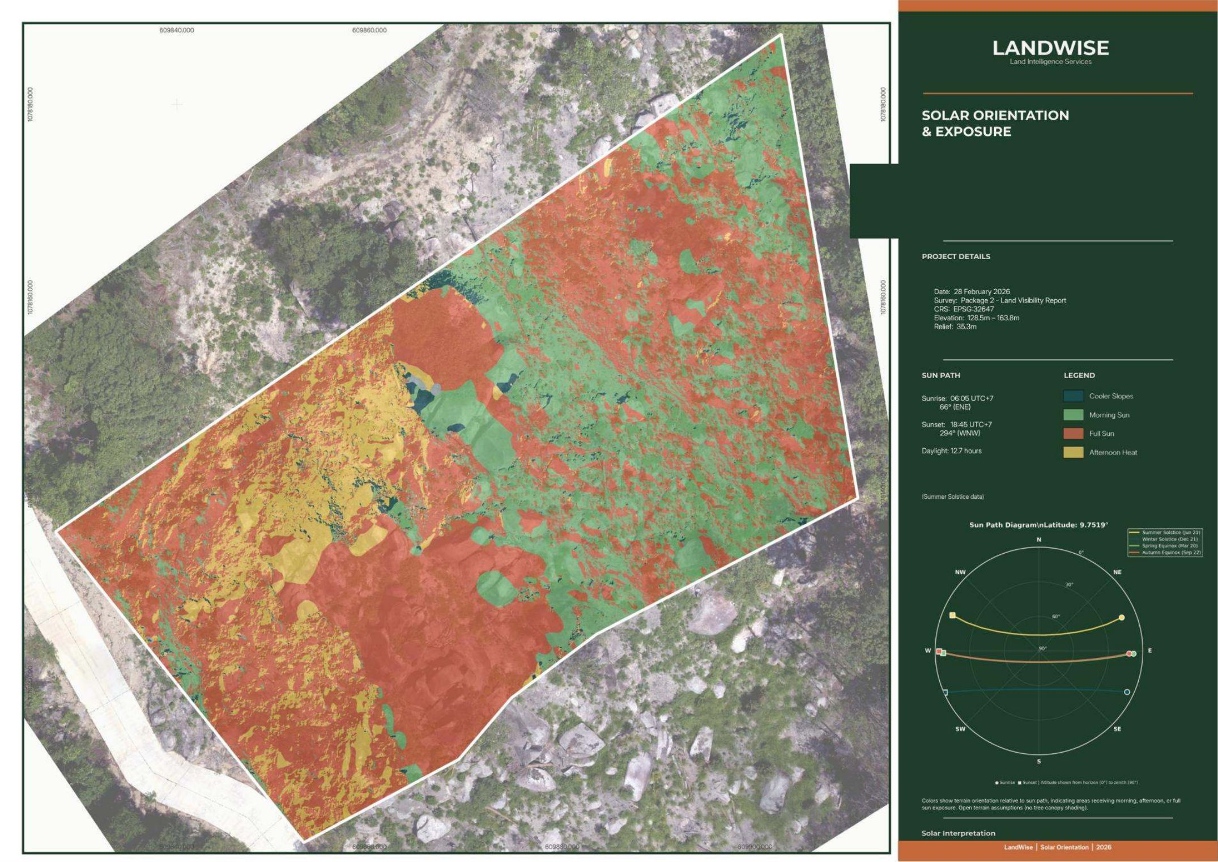Click the 609840.000 easting label at map top

coord(177,30)
